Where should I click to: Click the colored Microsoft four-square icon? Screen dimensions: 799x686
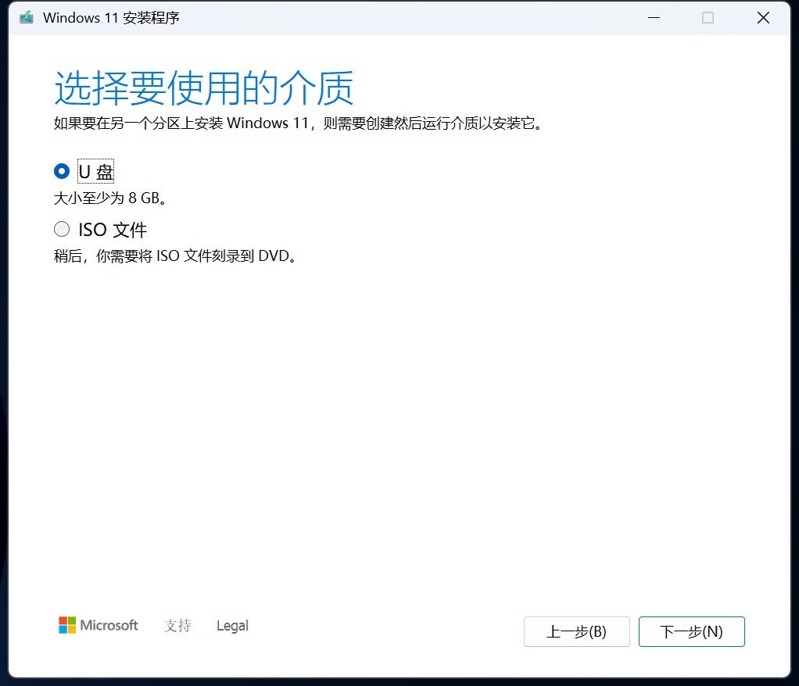(65, 625)
